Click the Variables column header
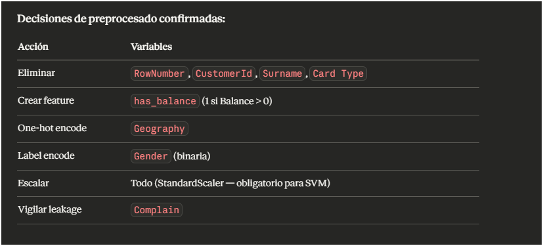The image size is (543, 246). [151, 47]
